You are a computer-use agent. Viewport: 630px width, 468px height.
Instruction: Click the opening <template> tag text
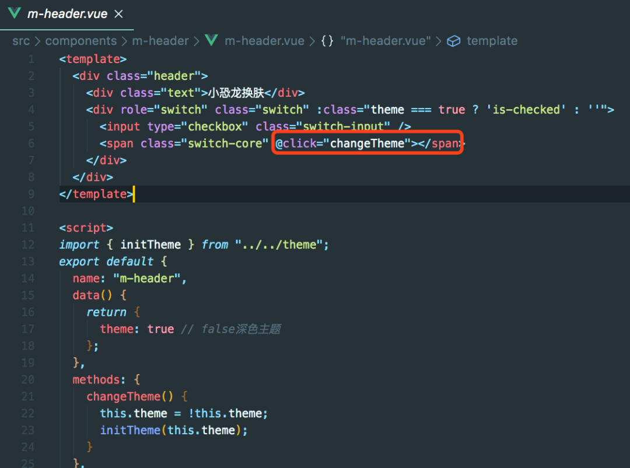click(93, 59)
